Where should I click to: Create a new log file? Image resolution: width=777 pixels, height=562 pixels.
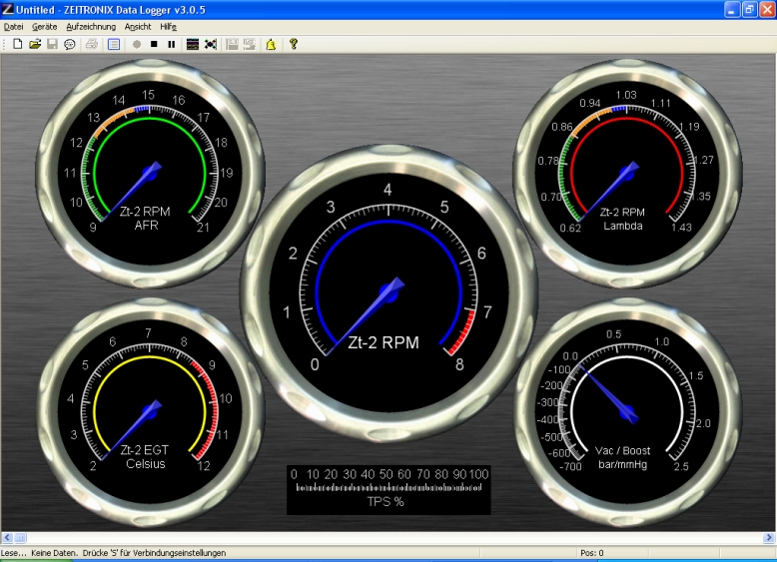point(17,44)
